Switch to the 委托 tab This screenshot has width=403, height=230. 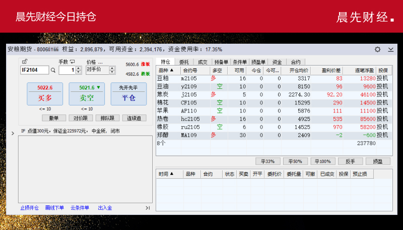[184, 62]
